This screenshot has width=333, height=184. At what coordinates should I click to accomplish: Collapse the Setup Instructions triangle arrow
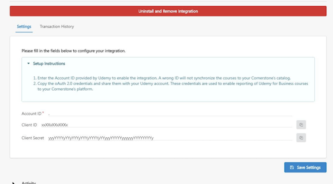click(28, 64)
